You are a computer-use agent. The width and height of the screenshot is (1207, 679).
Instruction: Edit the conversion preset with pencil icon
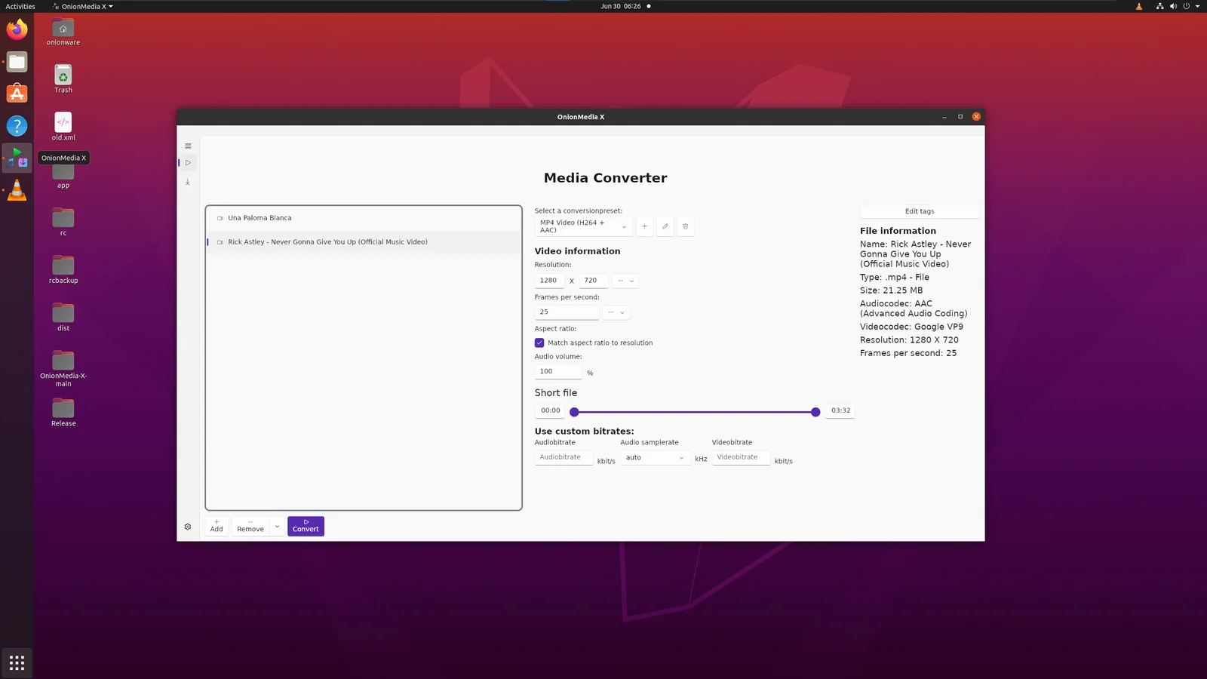click(x=665, y=226)
